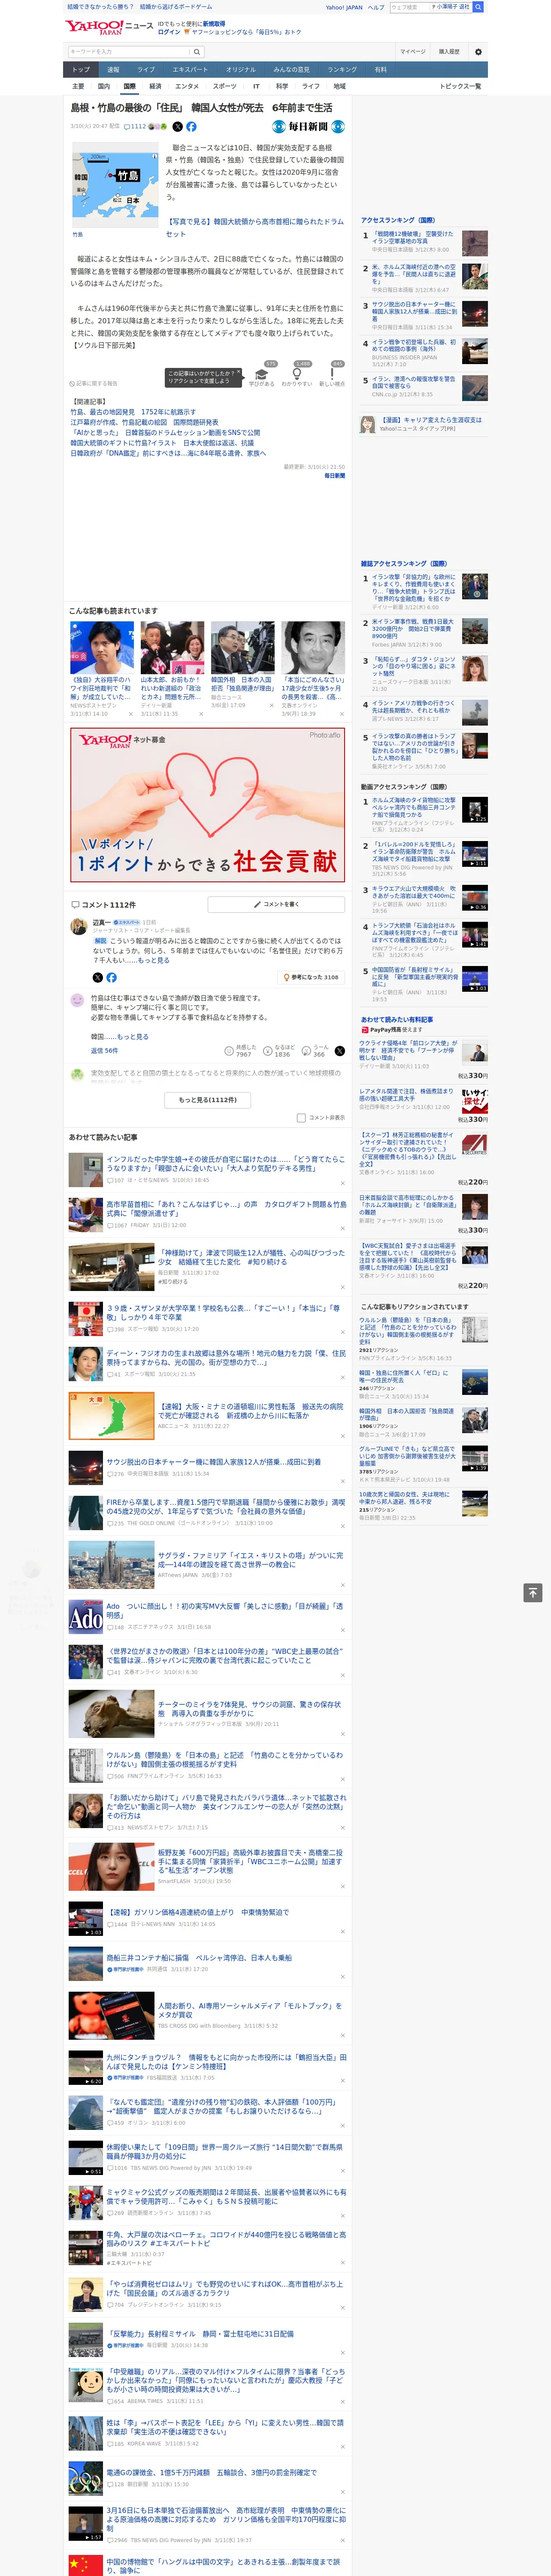Click the scroll-to-top arrow button
The width and height of the screenshot is (551, 2576).
tap(533, 1592)
